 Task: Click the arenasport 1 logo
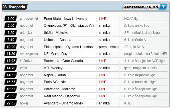(x=145, y=7)
